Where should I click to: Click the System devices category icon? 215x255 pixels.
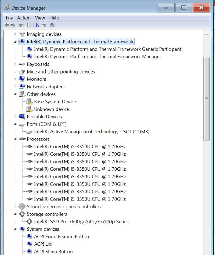(x=22, y=229)
